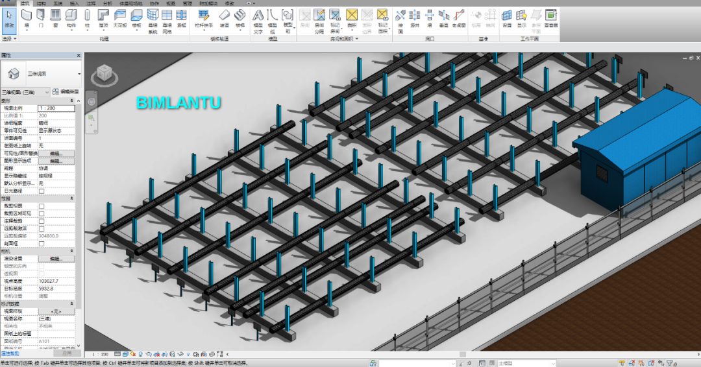Choose the Curtain Grid (幕墙网格) tool
701x367 pixels.
(167, 21)
